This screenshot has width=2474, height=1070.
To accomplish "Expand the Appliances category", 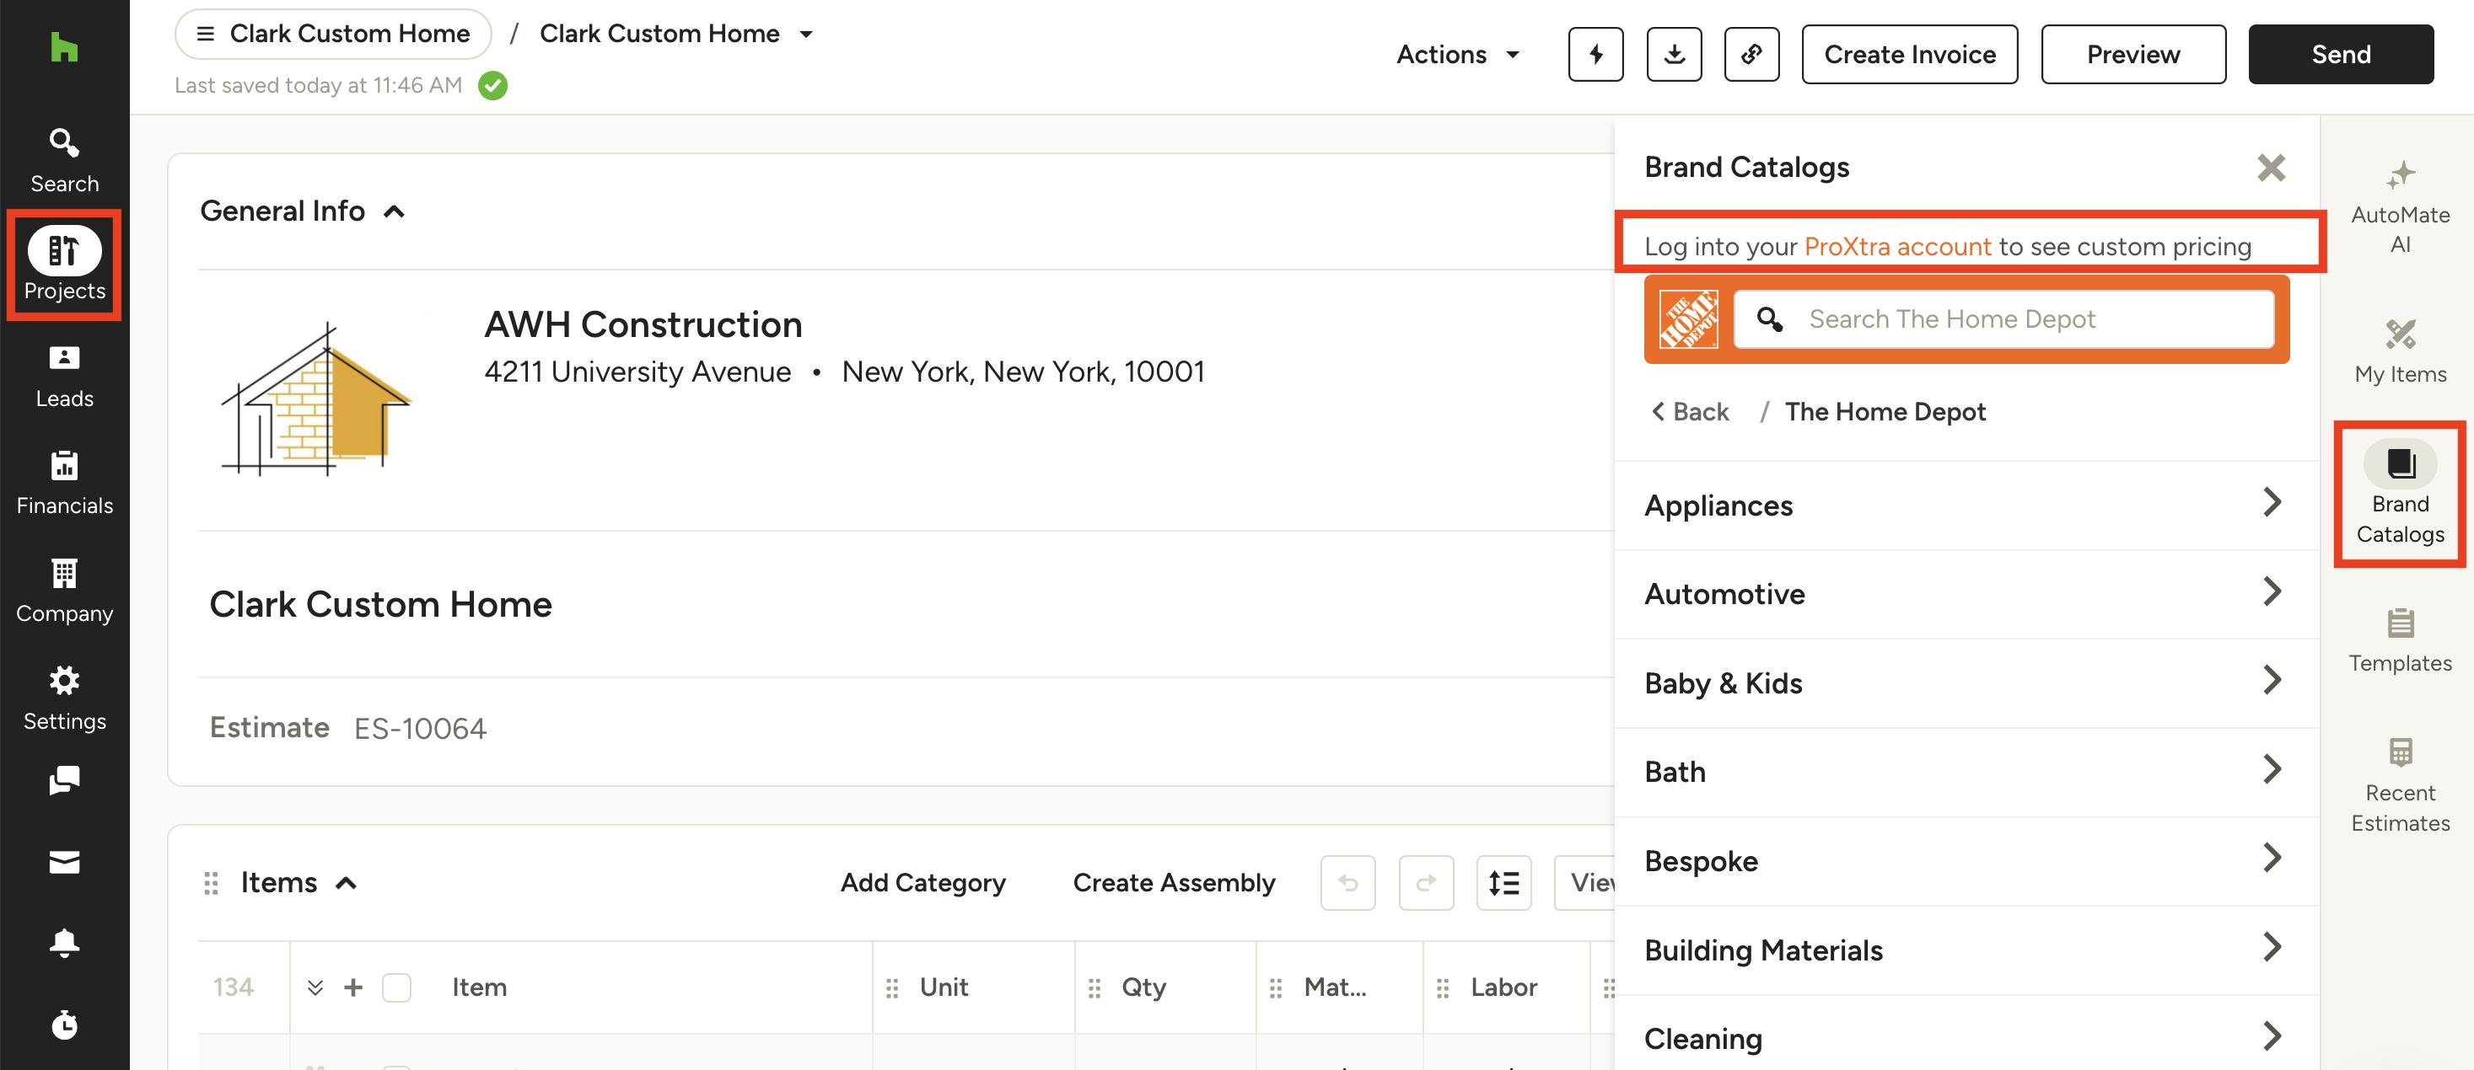I will [x=1966, y=505].
